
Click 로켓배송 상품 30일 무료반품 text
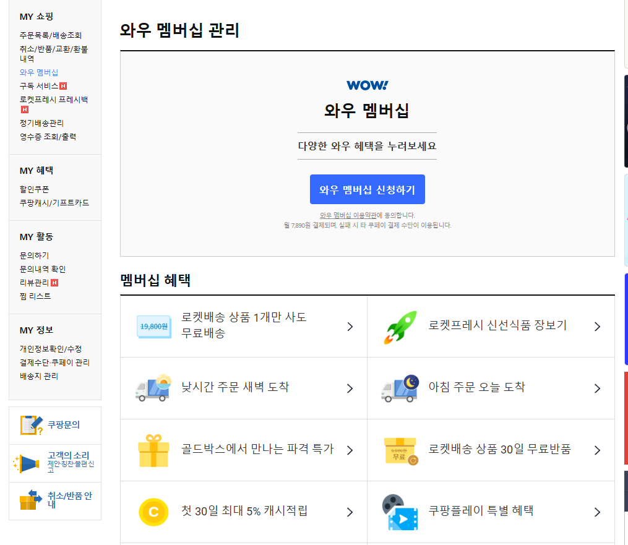[x=499, y=449]
